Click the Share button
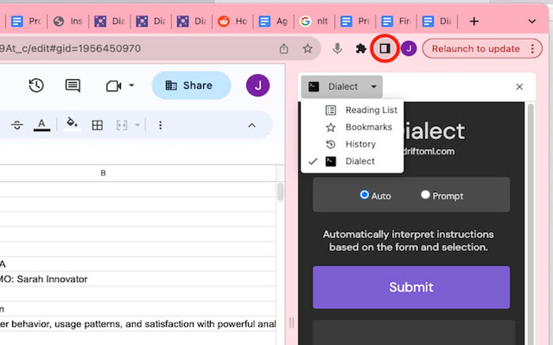Screen dimensions: 553x345 (191, 85)
